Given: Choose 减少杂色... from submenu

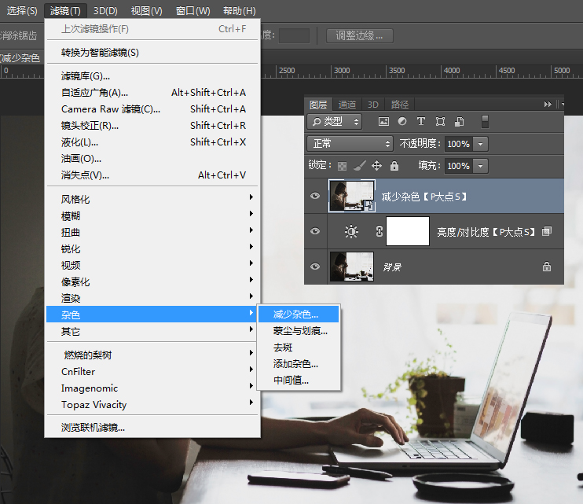Looking at the screenshot, I should click(x=299, y=315).
